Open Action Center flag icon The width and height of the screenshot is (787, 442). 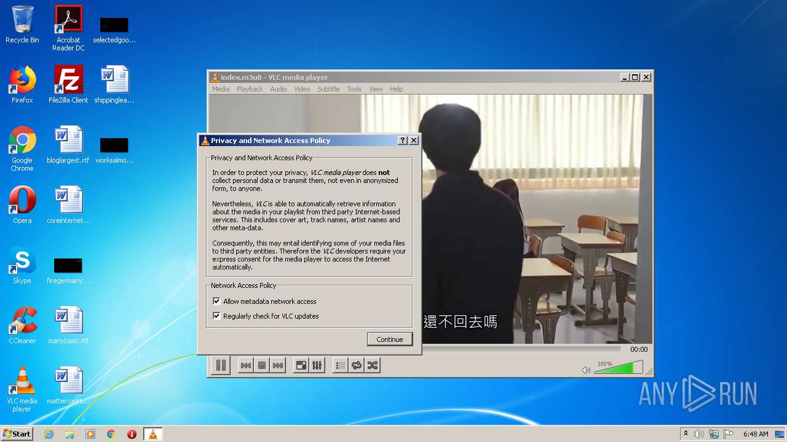729,434
